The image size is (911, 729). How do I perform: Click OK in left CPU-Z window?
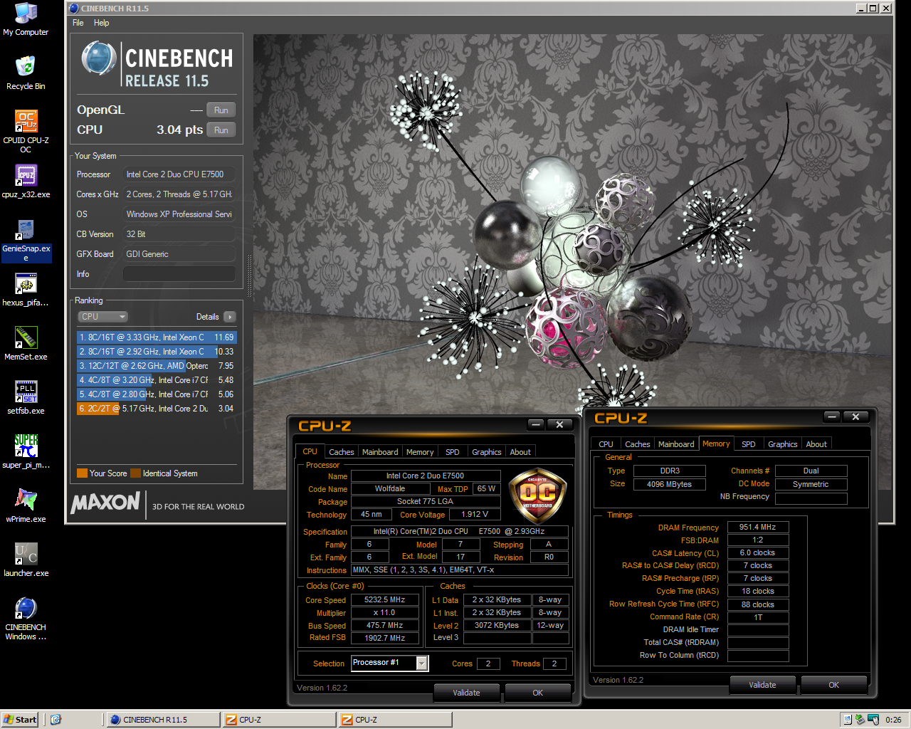(538, 692)
